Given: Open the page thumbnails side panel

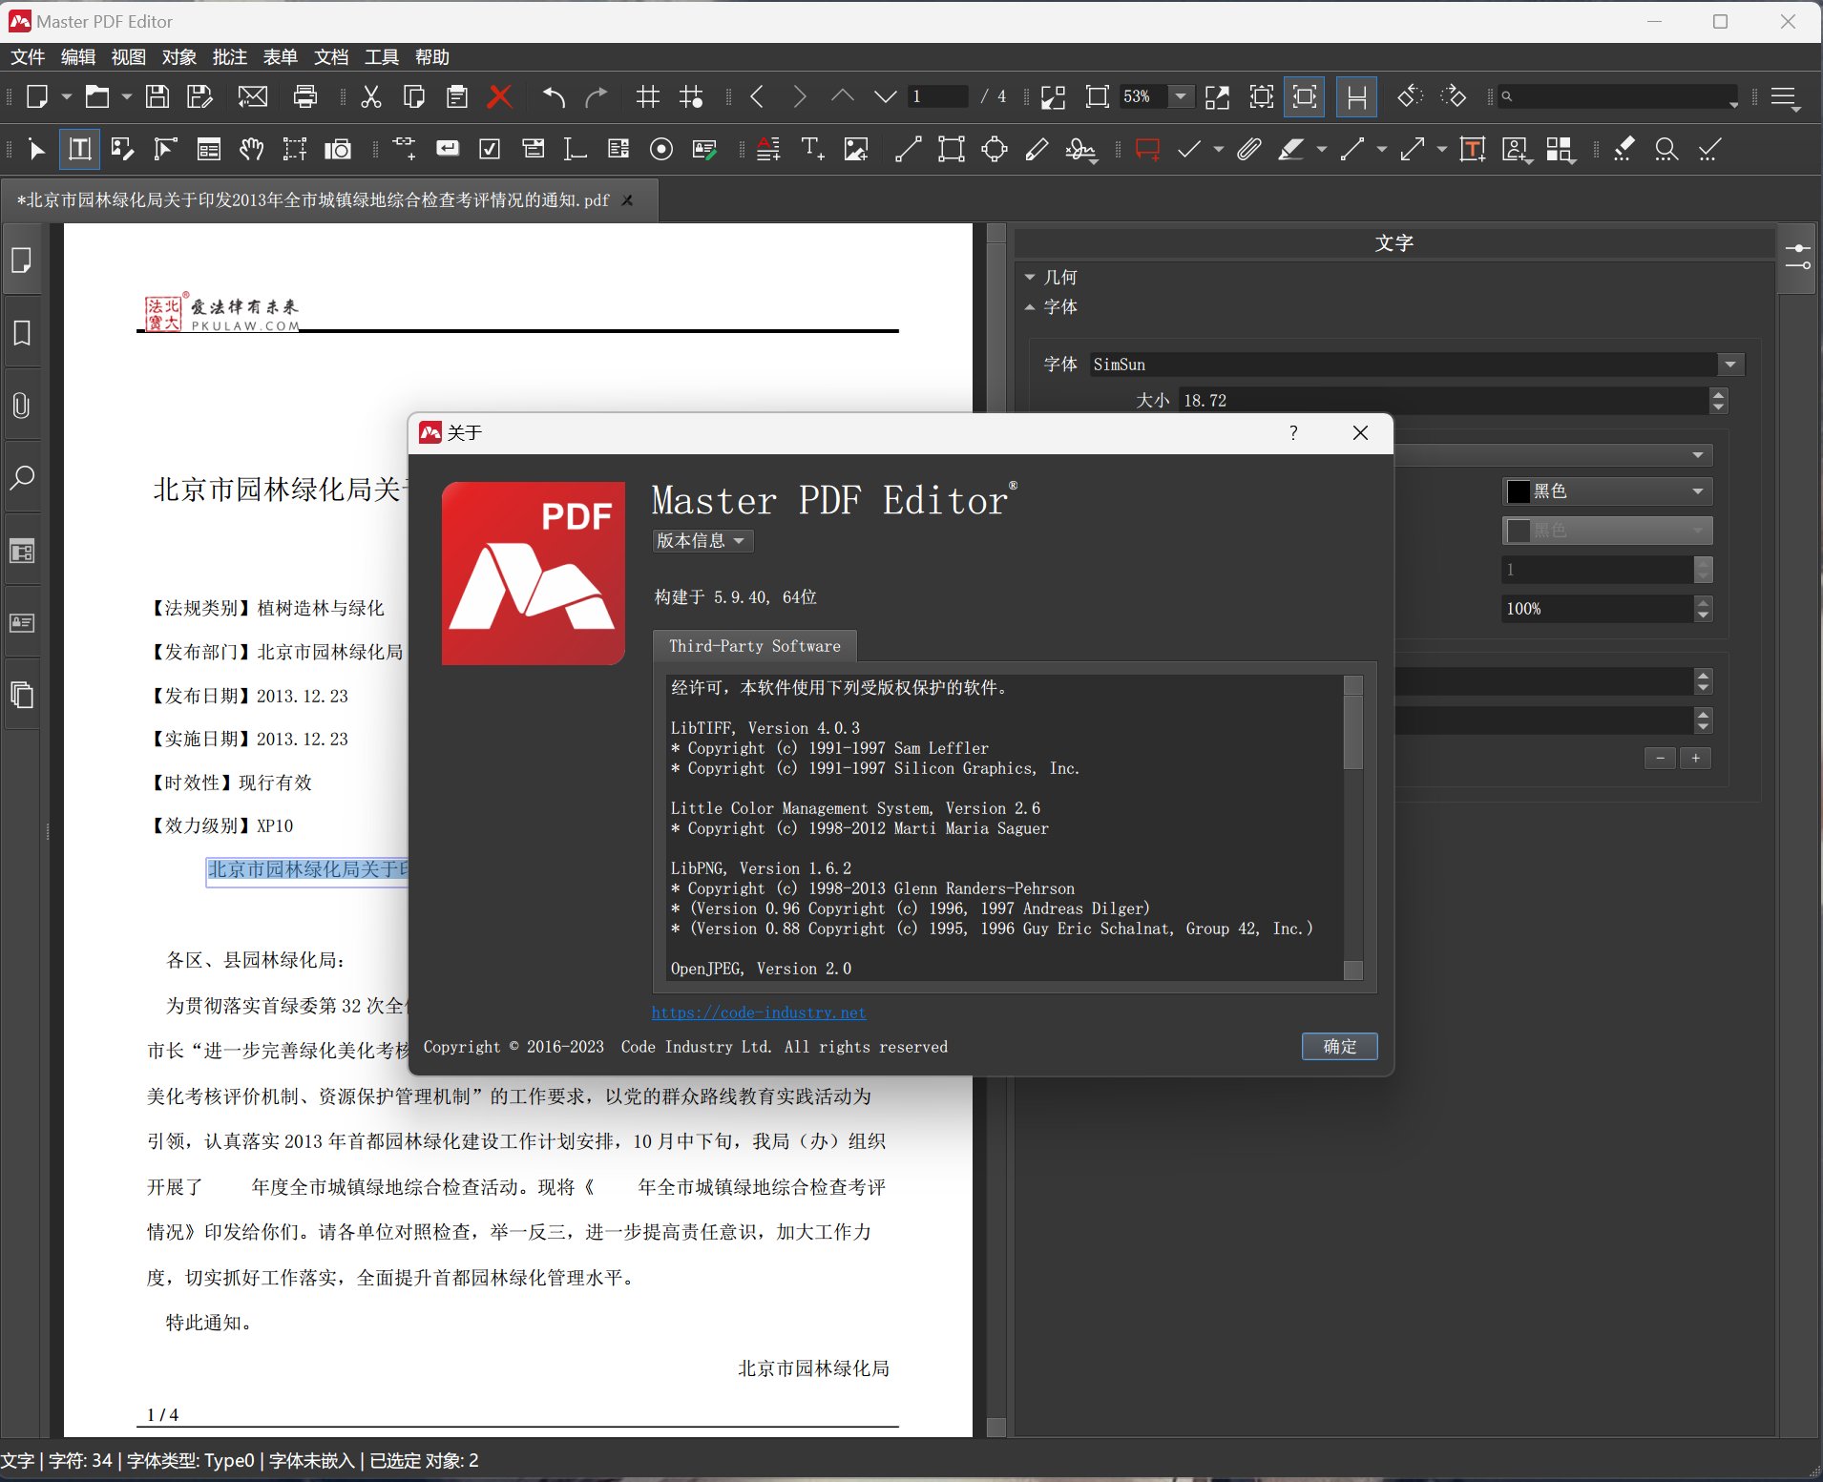Looking at the screenshot, I should pyautogui.click(x=22, y=261).
